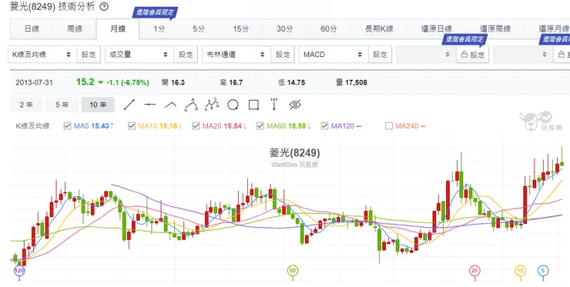Open the 還原日線 tab
Viewport: 570px width, 287px height.
437,29
